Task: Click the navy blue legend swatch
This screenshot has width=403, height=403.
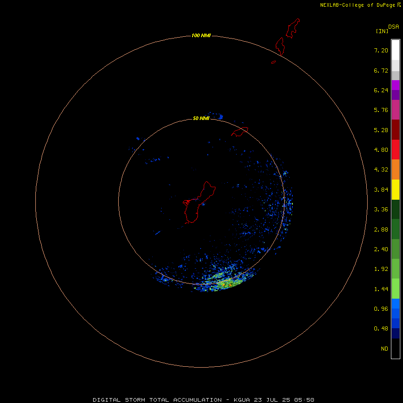Action: (x=395, y=333)
